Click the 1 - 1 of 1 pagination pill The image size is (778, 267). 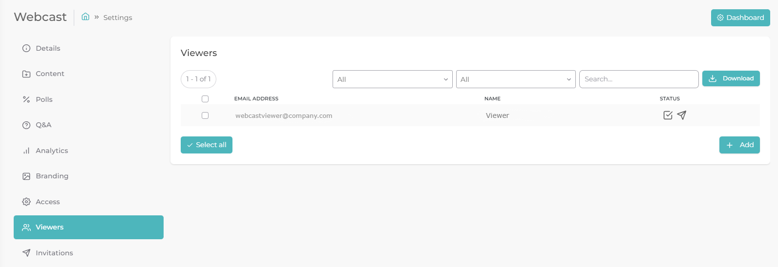tap(198, 79)
